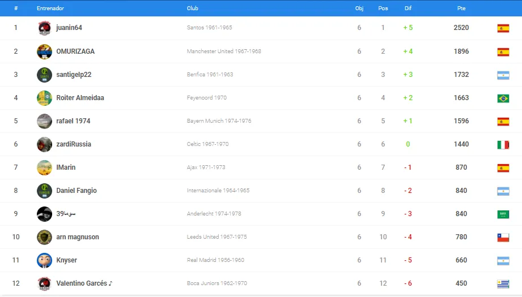Click club text Bayern Munich 1974-1976
This screenshot has height=297, width=522.
(x=219, y=121)
